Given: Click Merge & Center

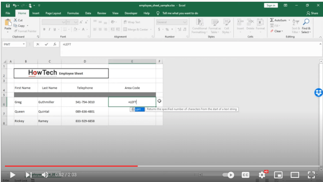Looking at the screenshot, I should (x=136, y=30).
